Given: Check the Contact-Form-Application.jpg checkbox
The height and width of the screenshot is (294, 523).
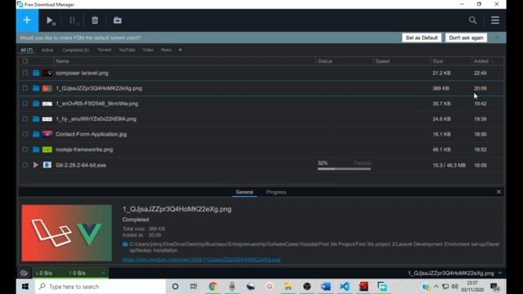Looking at the screenshot, I should (x=25, y=134).
